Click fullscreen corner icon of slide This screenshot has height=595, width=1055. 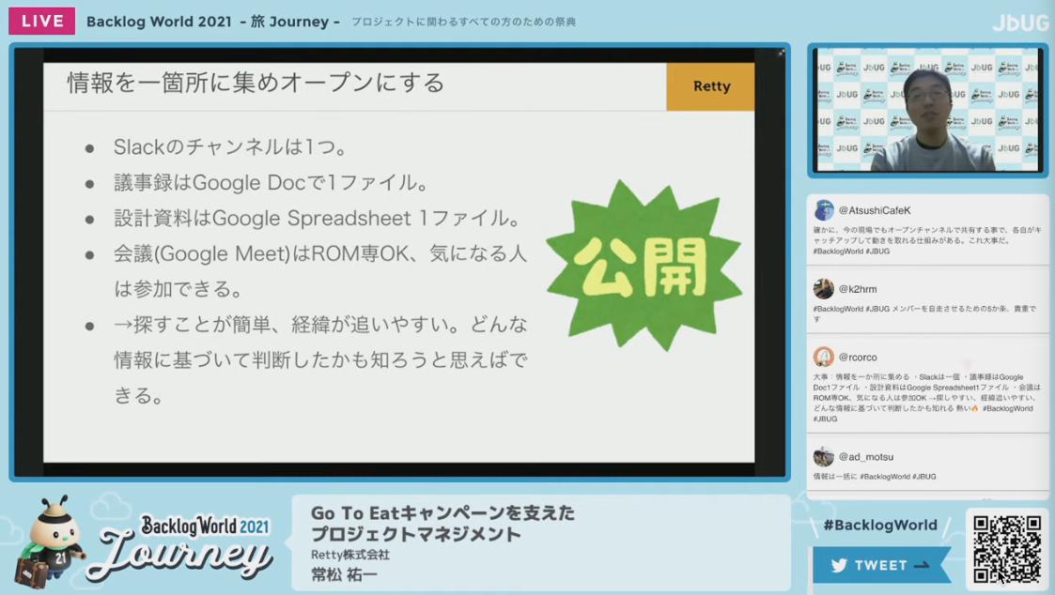point(781,53)
